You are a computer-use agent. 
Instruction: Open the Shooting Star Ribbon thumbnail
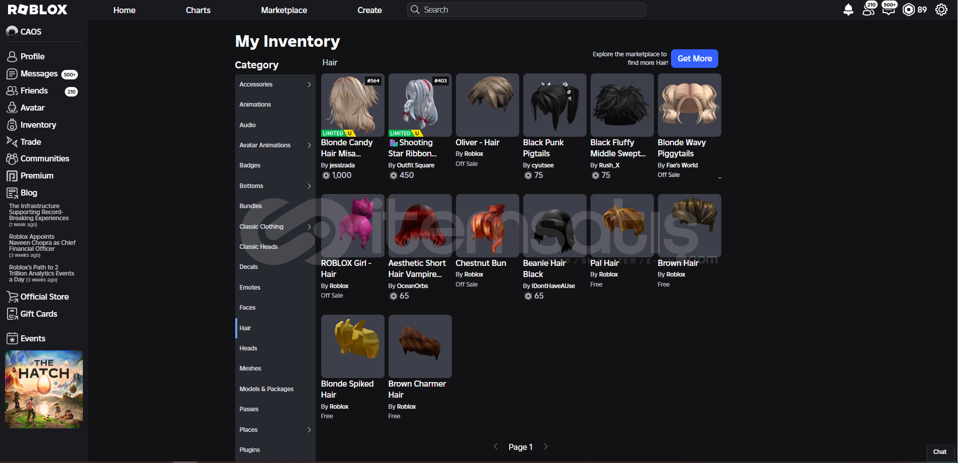pos(420,105)
